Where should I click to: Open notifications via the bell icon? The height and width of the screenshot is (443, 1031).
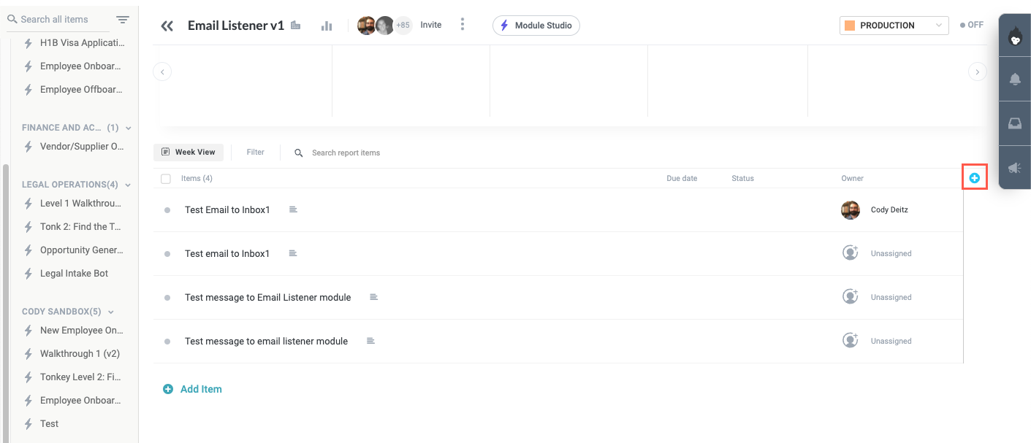coord(1014,79)
